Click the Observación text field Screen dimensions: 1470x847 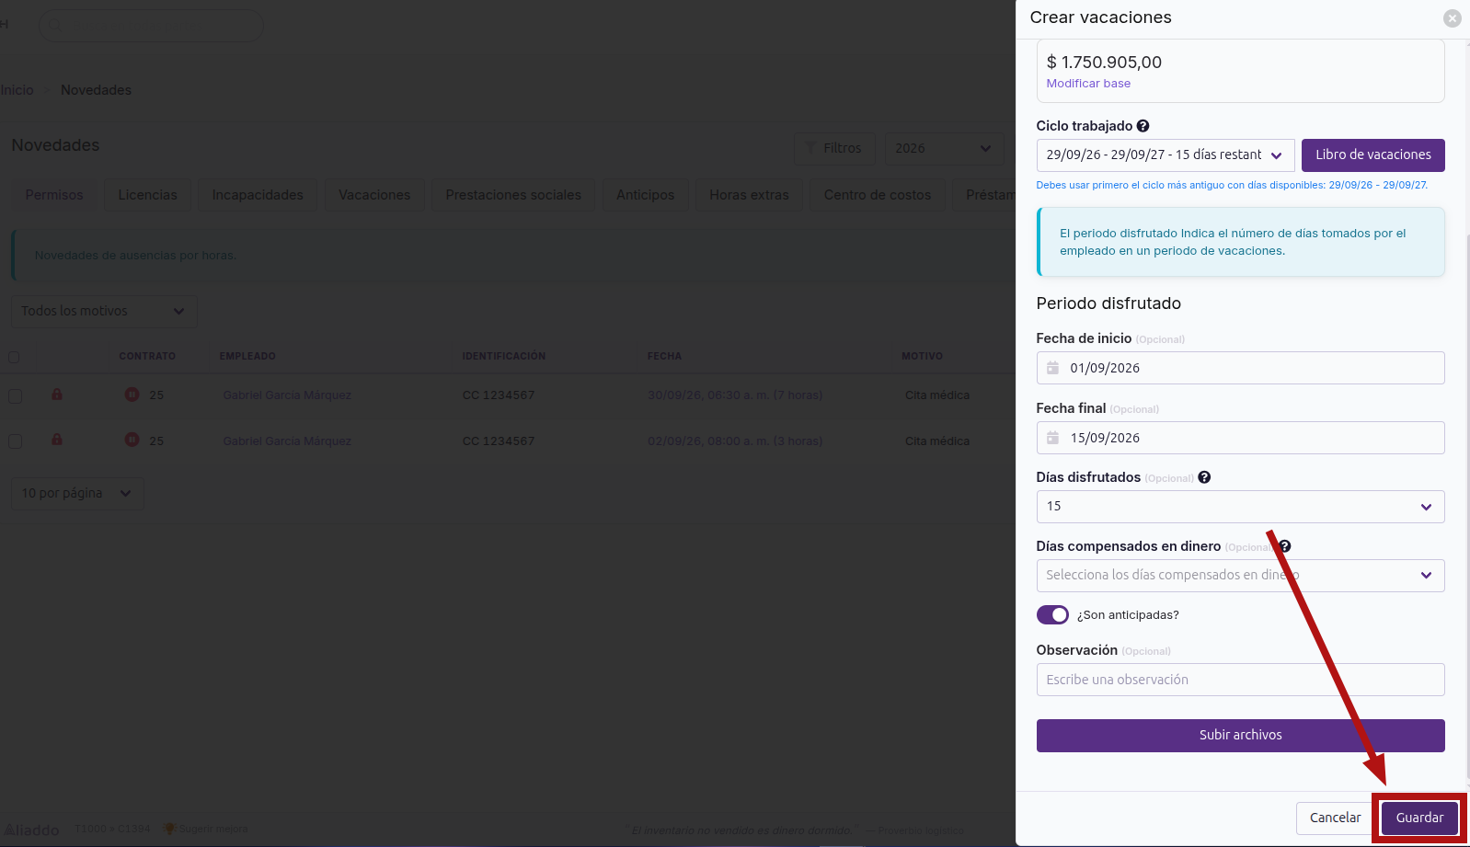pos(1240,680)
